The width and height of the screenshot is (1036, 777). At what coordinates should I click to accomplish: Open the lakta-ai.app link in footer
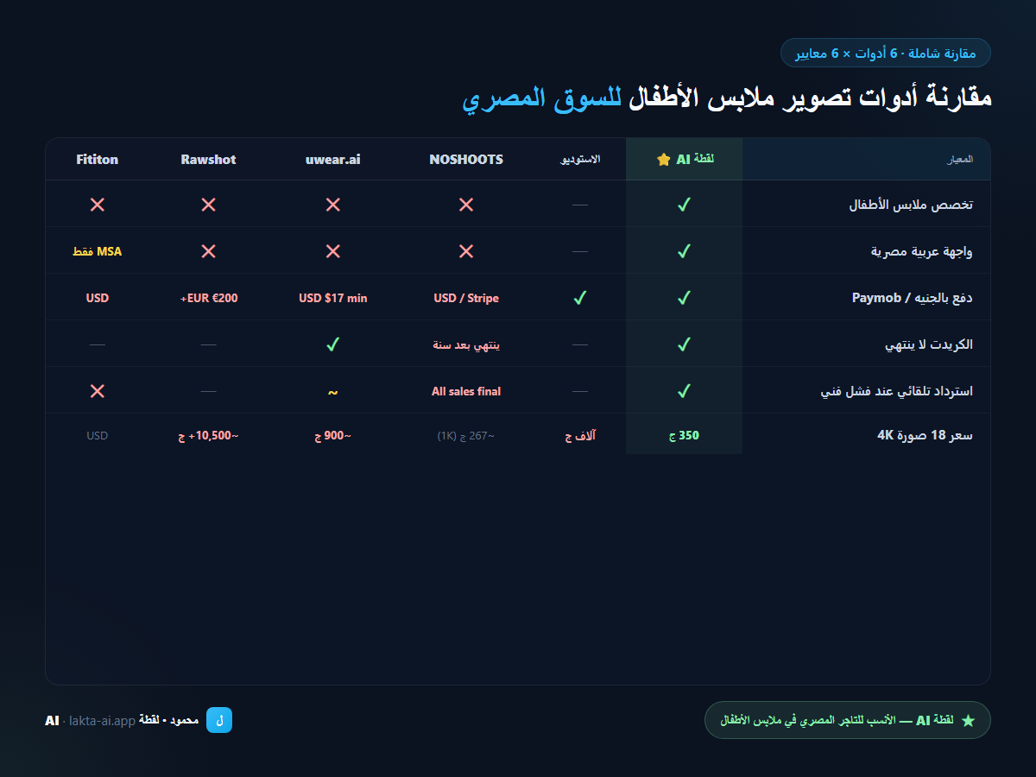click(x=102, y=720)
